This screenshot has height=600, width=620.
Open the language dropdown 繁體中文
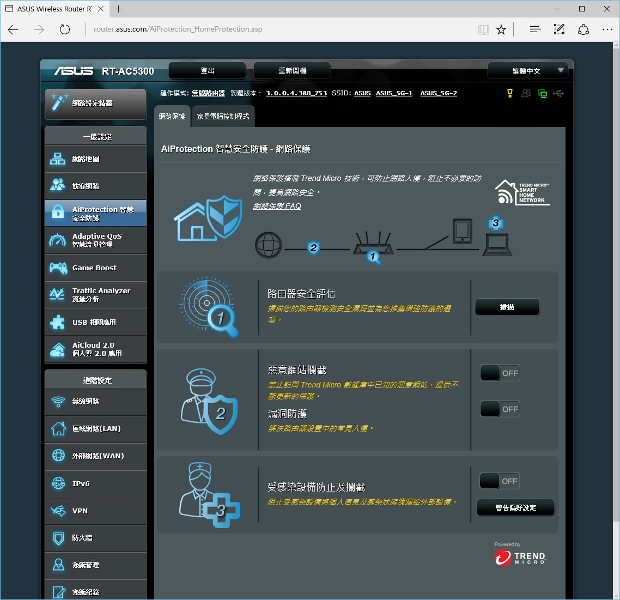click(527, 71)
